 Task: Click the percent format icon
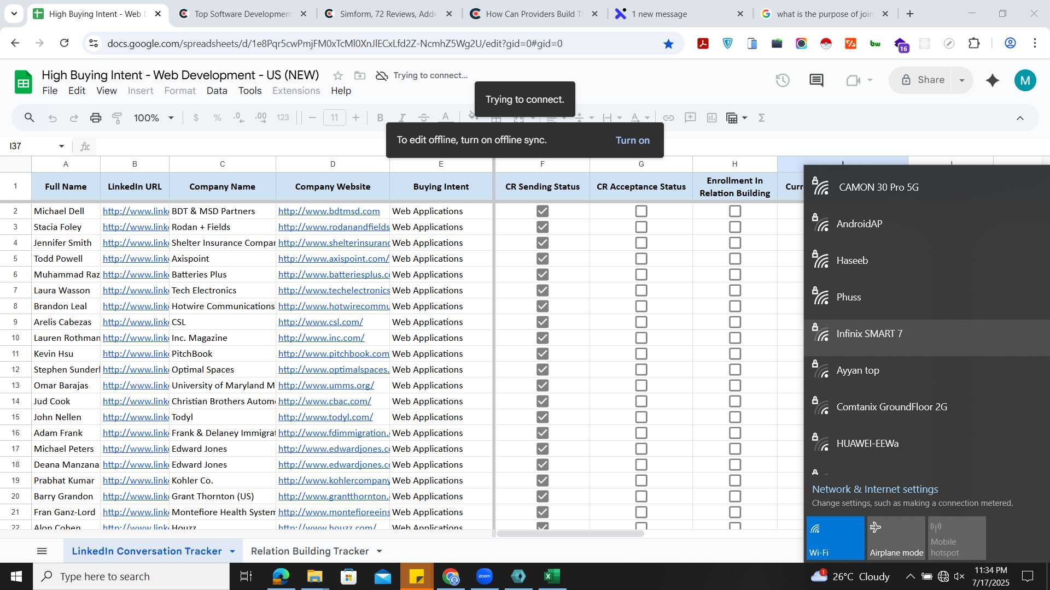pyautogui.click(x=217, y=118)
